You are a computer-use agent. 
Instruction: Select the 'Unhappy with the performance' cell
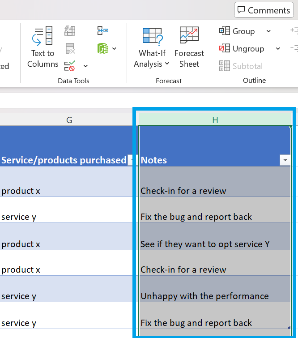click(215, 289)
